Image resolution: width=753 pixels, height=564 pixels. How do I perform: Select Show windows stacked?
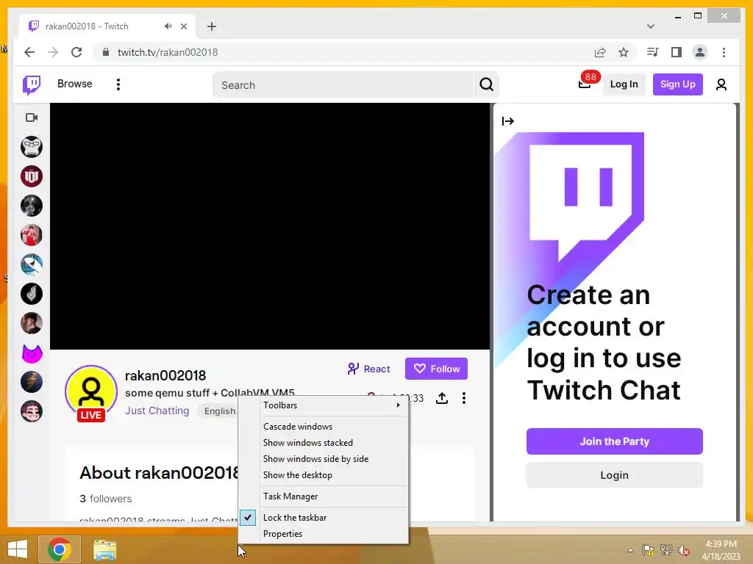pos(332,443)
